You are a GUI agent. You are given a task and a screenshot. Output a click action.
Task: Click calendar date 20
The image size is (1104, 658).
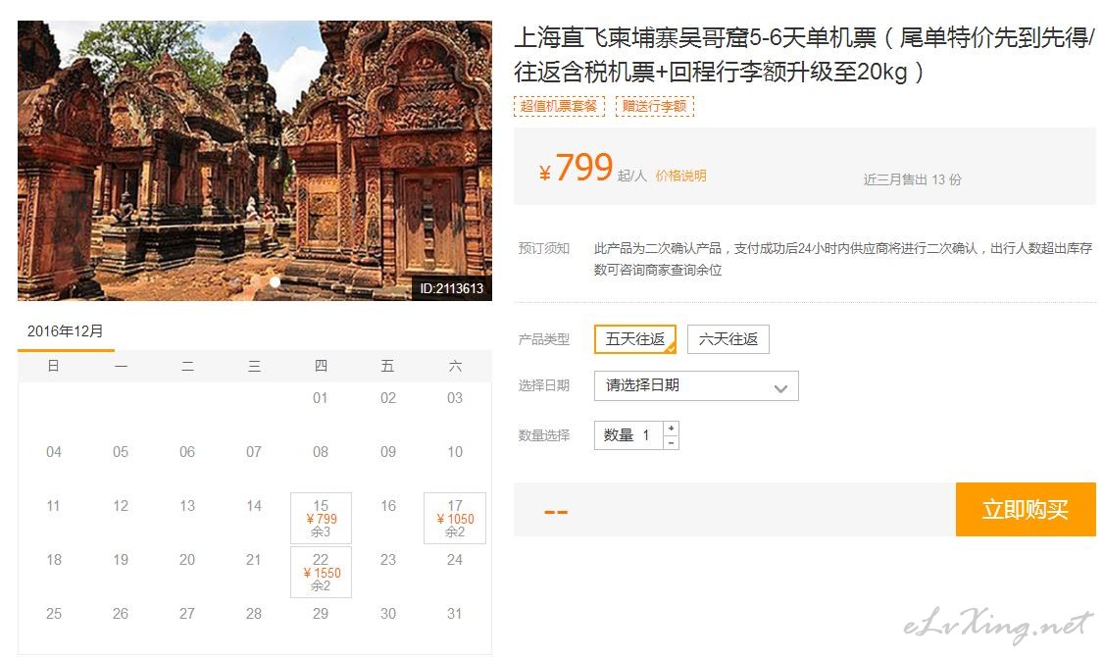(187, 559)
